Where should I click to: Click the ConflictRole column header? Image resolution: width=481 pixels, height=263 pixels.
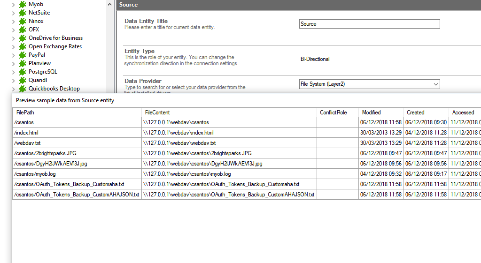pos(337,113)
